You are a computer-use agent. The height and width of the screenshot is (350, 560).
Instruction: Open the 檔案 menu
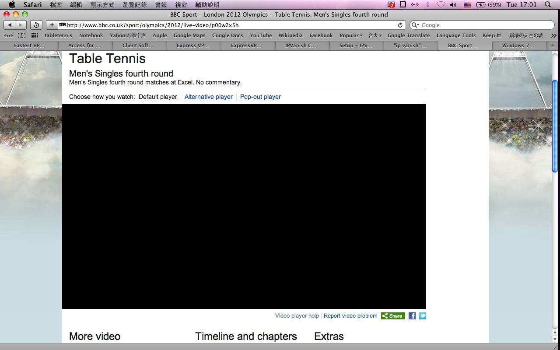(56, 5)
